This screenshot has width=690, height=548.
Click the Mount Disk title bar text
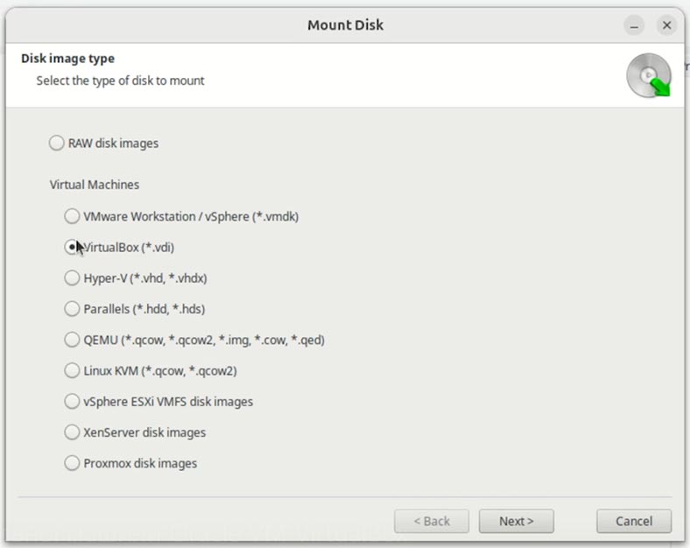pos(346,25)
